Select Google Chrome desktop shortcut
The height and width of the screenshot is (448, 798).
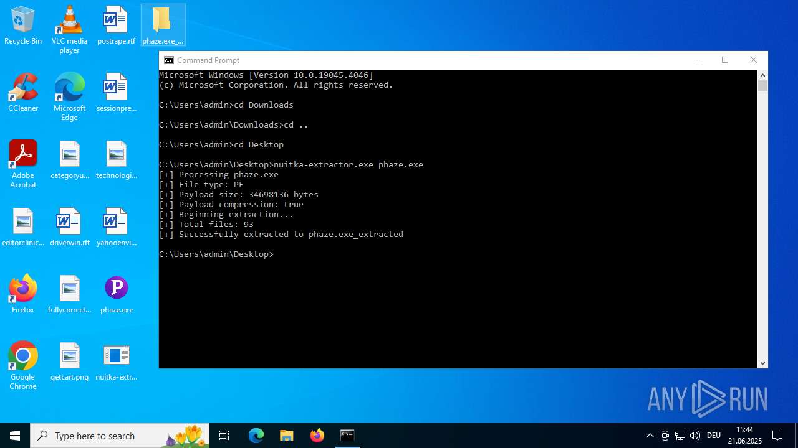click(23, 366)
